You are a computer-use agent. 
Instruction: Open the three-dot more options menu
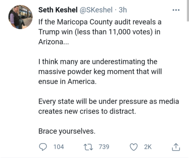coord(176,10)
